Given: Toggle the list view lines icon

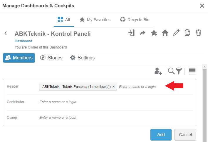Looking at the screenshot, I should pyautogui.click(x=192, y=71).
